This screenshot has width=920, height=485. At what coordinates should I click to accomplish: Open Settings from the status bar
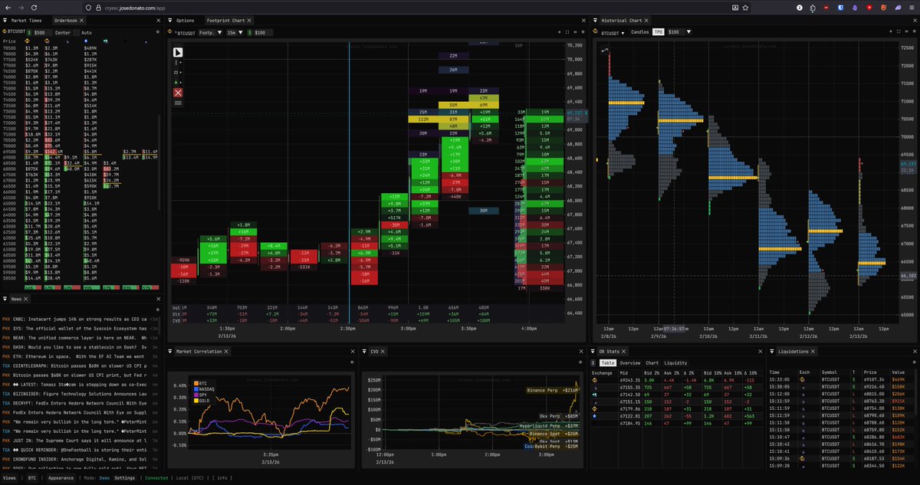[x=125, y=478]
